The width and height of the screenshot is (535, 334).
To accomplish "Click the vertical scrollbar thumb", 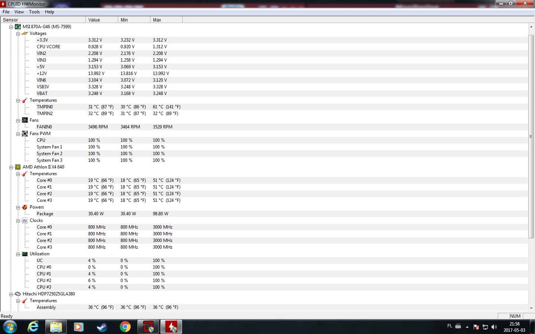I will 531,137.
